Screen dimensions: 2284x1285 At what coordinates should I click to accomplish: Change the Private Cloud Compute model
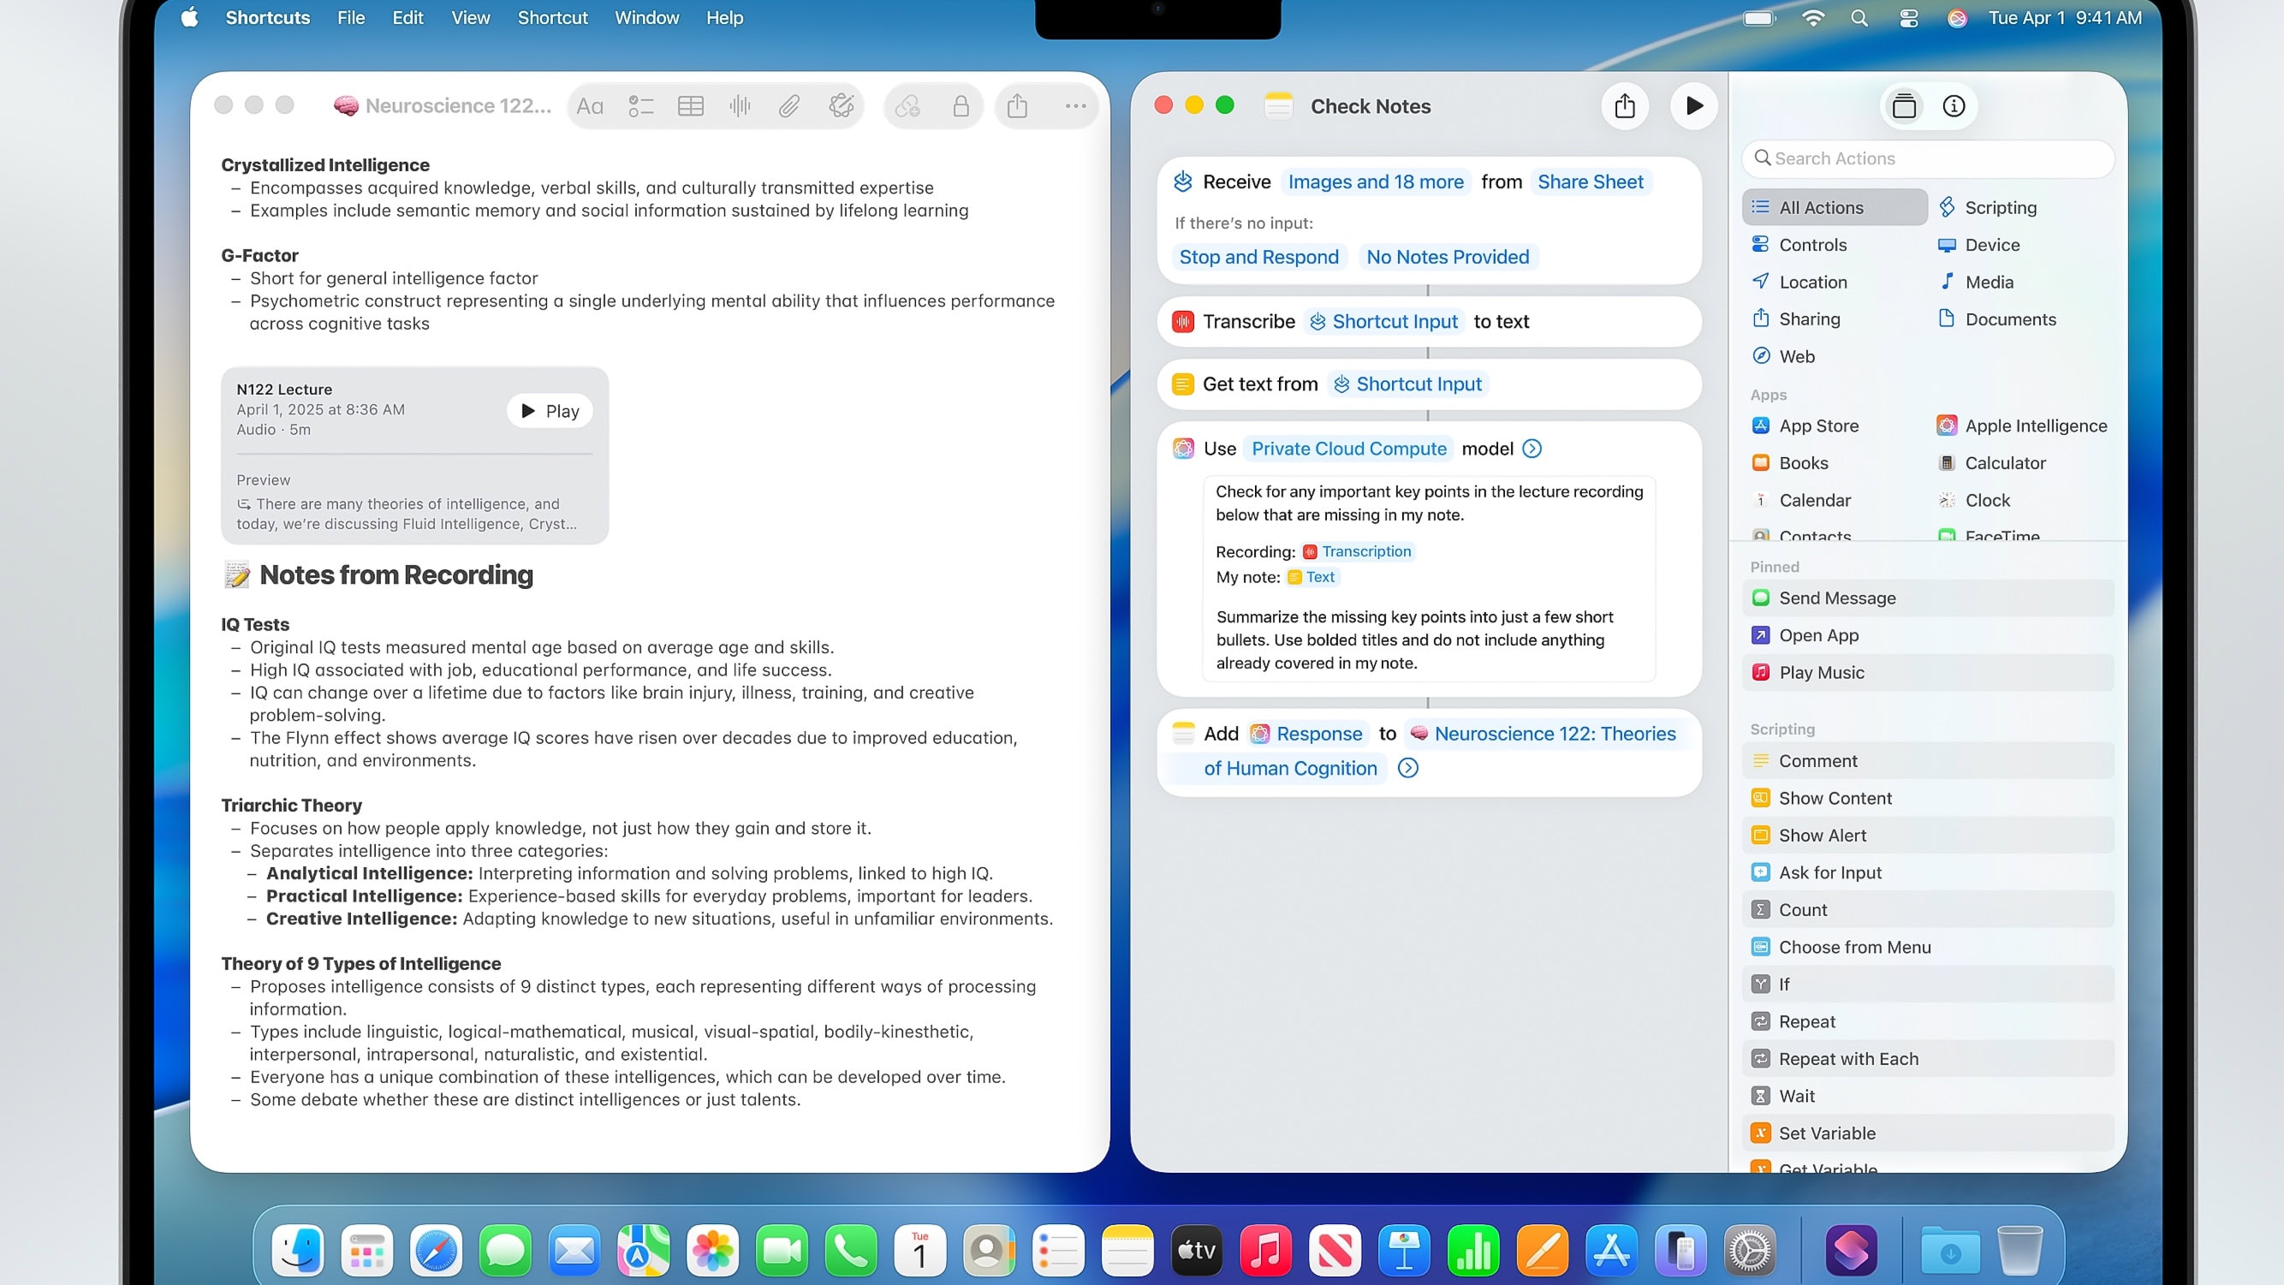1348,449
